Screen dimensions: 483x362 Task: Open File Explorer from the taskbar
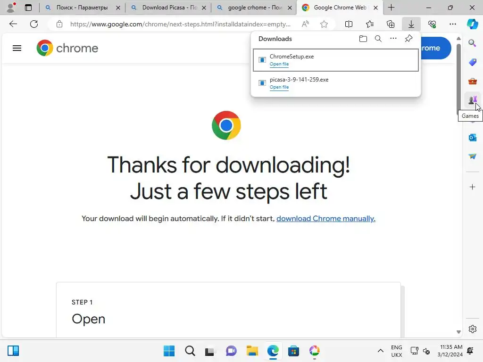[252, 351]
